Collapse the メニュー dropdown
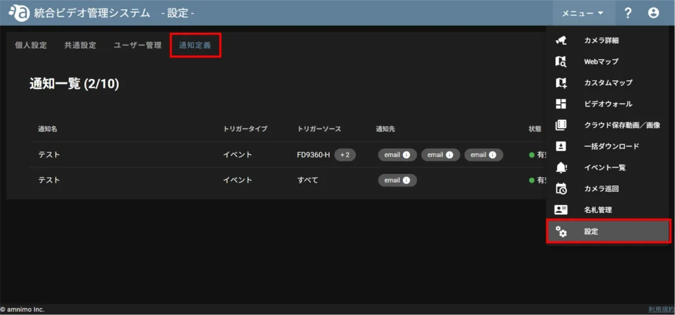This screenshot has height=315, width=675. point(583,13)
